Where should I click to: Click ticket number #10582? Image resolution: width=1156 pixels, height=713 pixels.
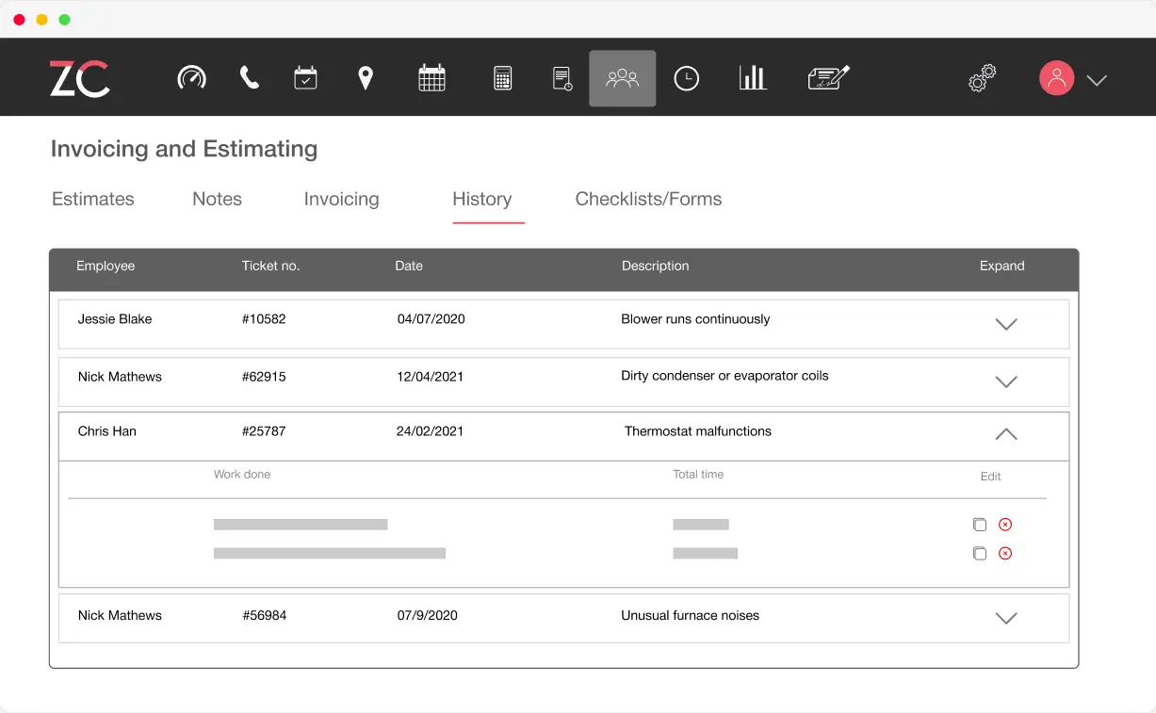[x=264, y=319]
